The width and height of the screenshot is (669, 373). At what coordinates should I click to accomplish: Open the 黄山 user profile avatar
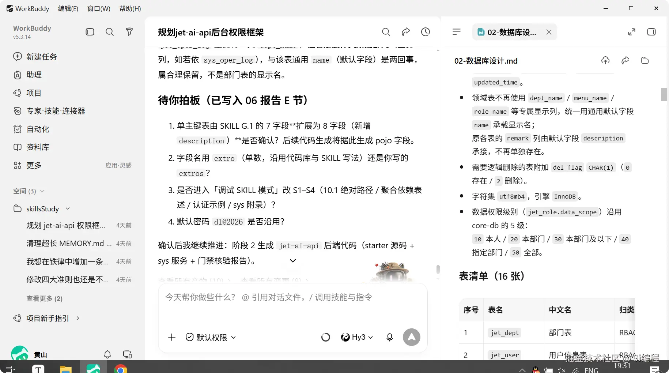click(20, 353)
